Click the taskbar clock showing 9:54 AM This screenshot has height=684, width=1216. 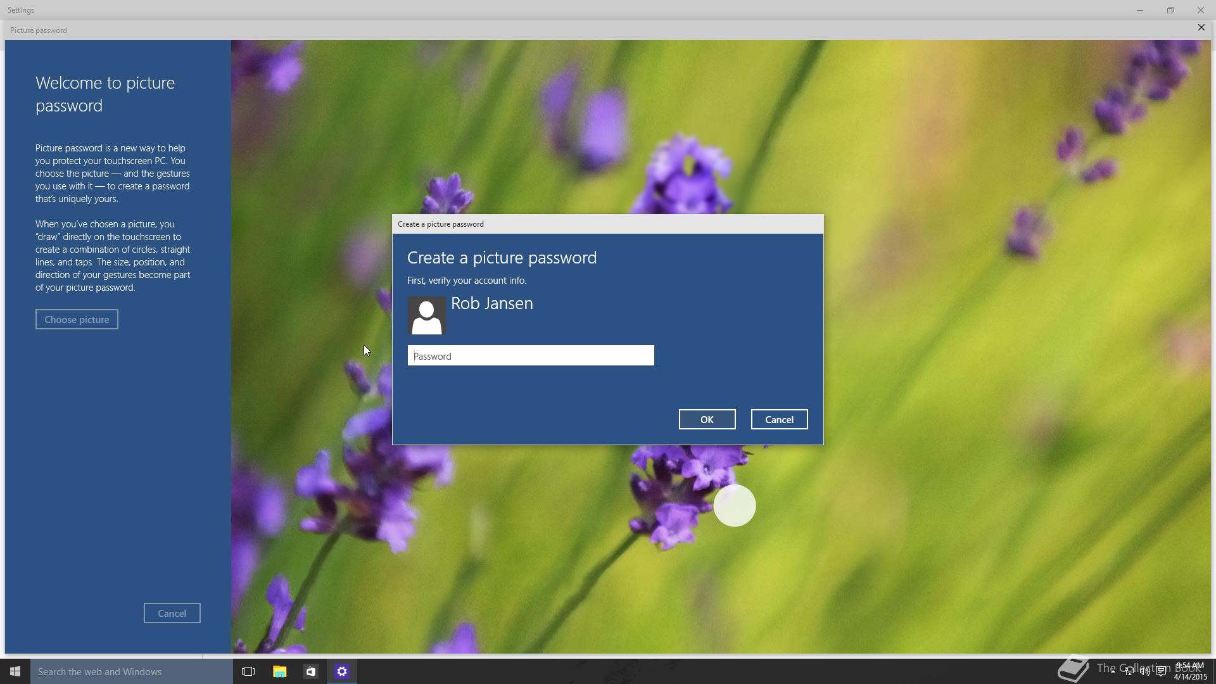(1189, 671)
